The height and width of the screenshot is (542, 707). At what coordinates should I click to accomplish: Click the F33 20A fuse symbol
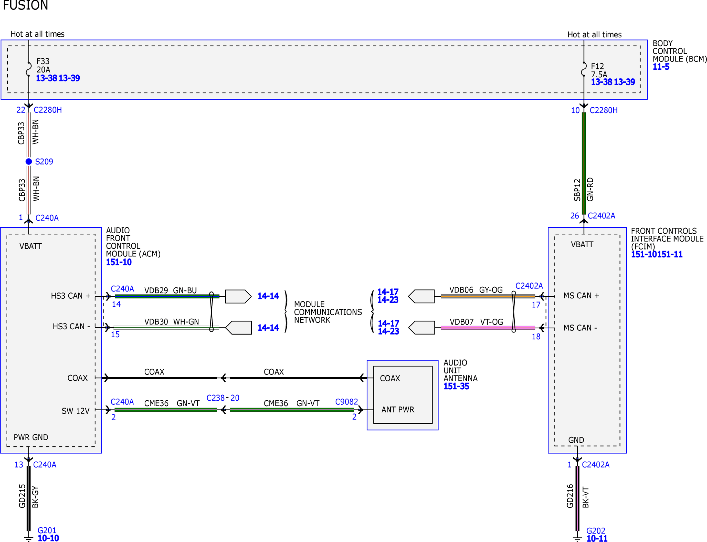(29, 69)
